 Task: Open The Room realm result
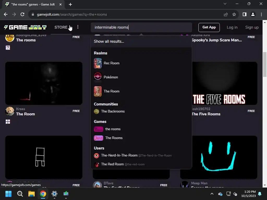pos(141,91)
